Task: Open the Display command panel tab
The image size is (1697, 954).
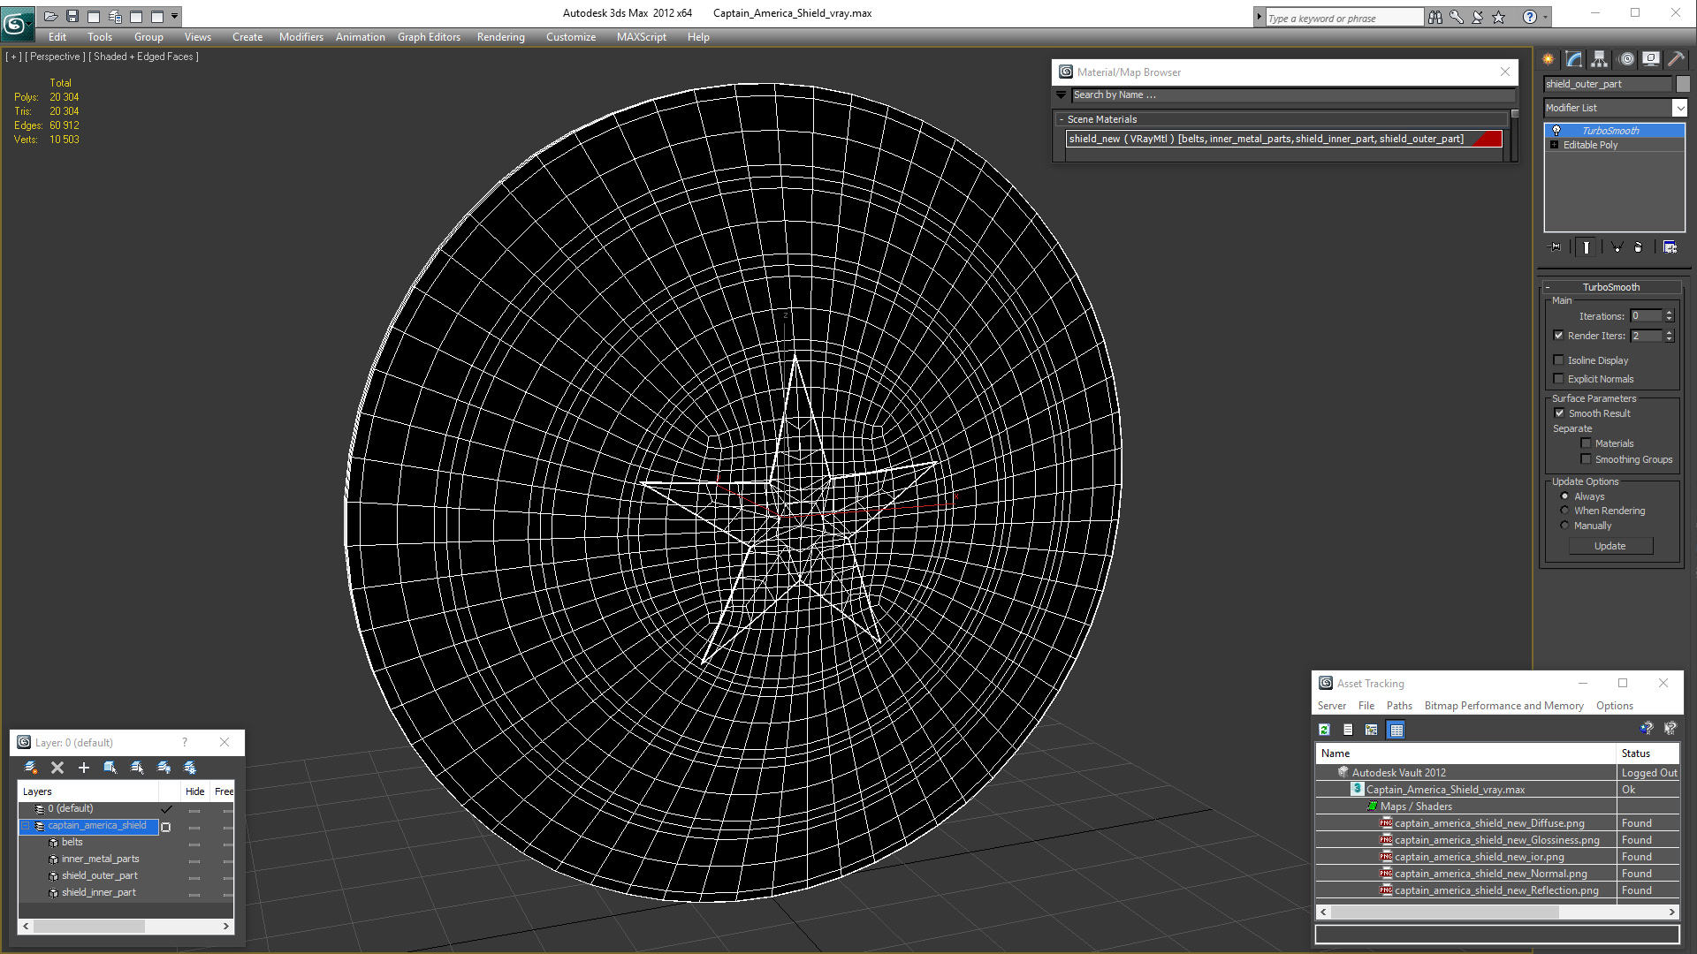Action: pyautogui.click(x=1651, y=59)
